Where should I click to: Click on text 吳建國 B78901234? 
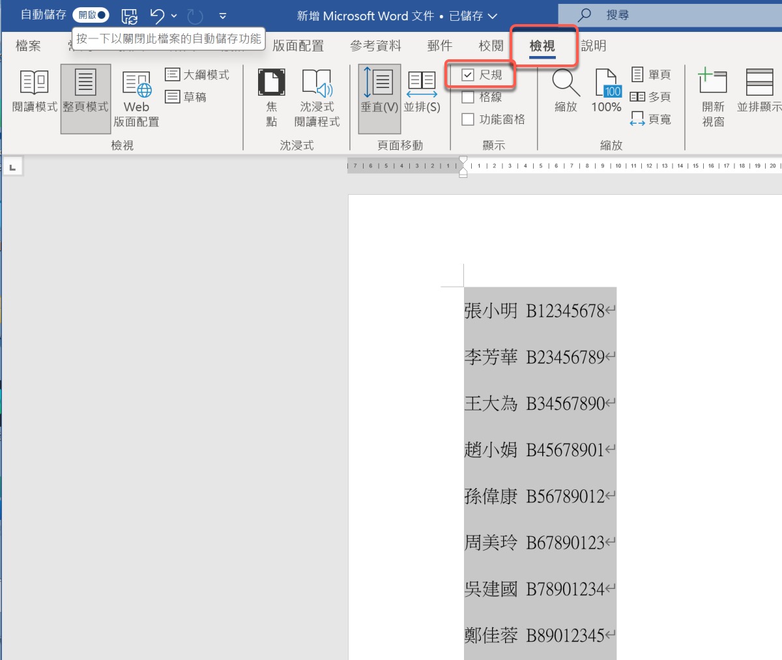(534, 589)
